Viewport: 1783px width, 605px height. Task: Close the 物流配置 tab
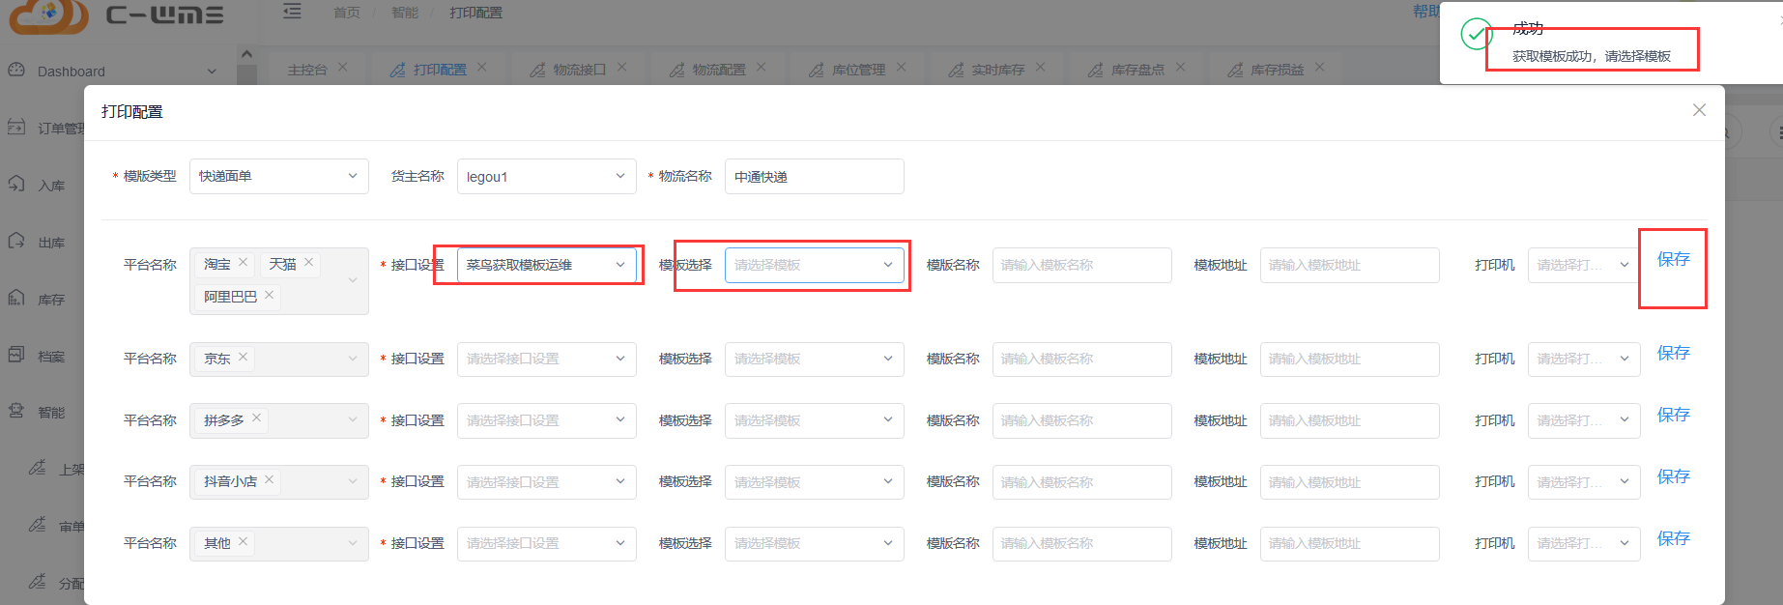(x=762, y=68)
